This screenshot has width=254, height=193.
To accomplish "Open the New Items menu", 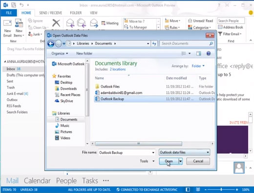I will 19,28.
